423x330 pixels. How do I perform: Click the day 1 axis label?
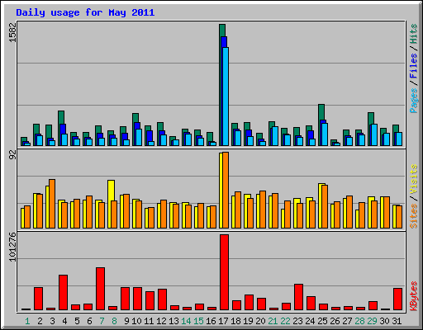(x=27, y=321)
